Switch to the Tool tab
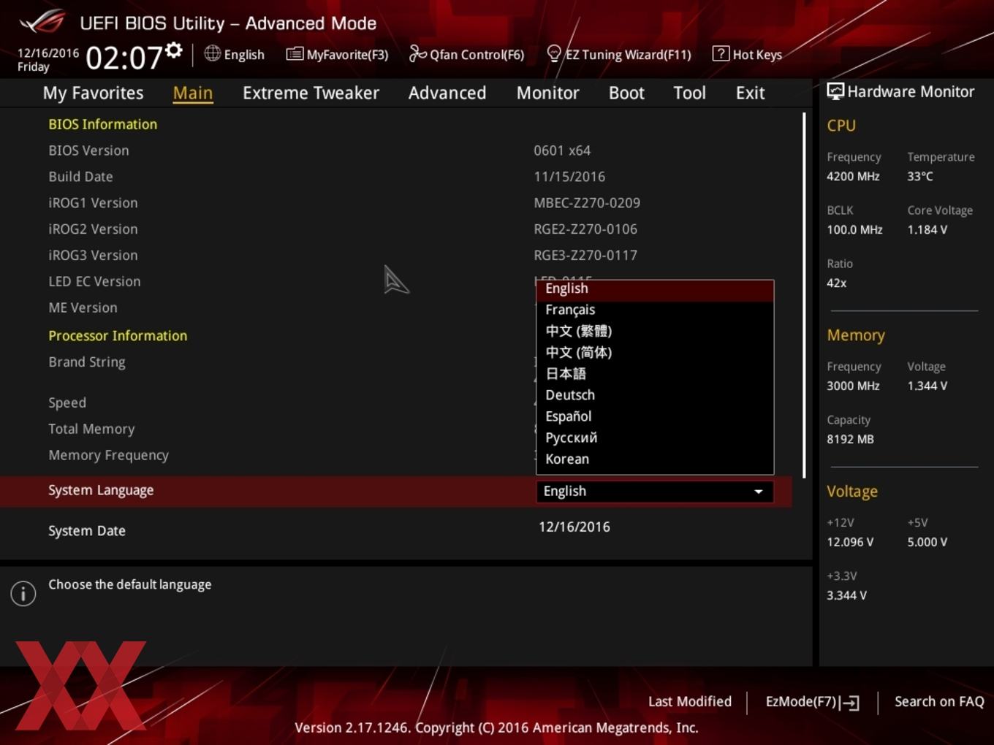 (x=689, y=93)
